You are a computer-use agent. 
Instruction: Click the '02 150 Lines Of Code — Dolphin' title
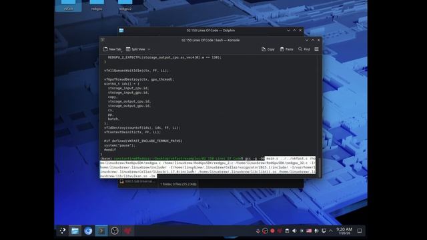211,31
